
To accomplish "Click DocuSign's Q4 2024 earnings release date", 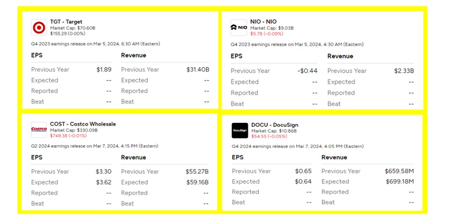I will pos(298,146).
